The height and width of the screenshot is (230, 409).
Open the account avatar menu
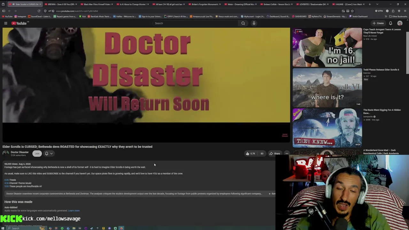[x=400, y=23]
